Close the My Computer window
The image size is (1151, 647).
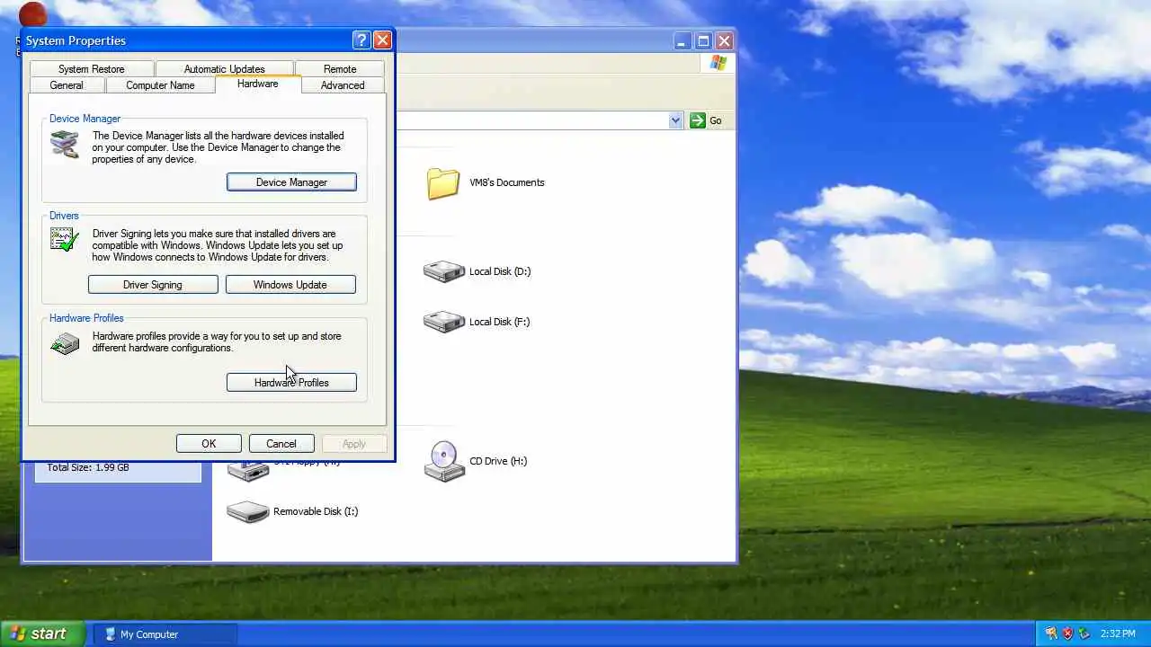coord(724,40)
